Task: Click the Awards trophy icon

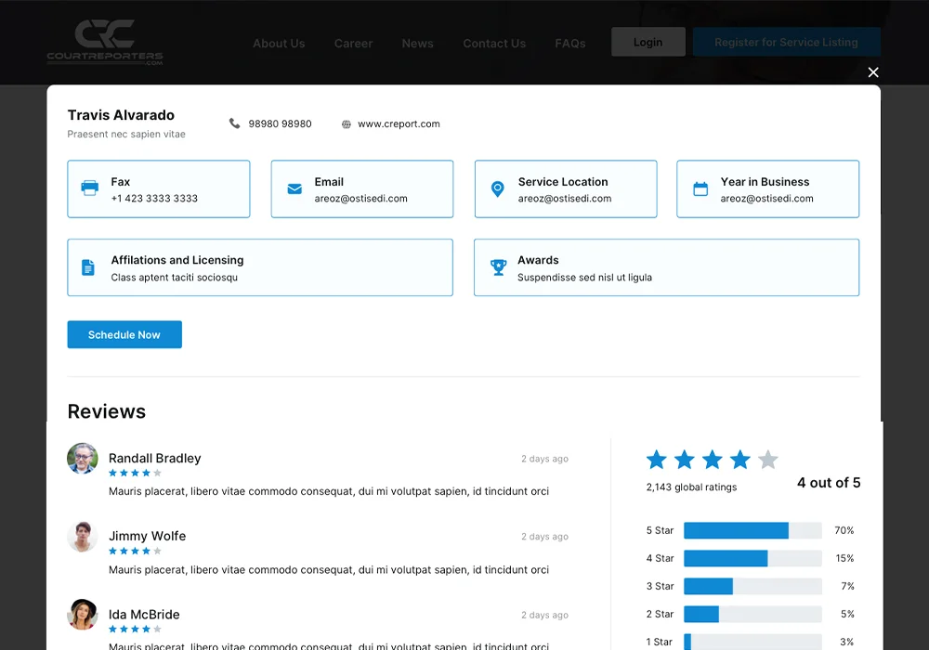Action: 498,267
